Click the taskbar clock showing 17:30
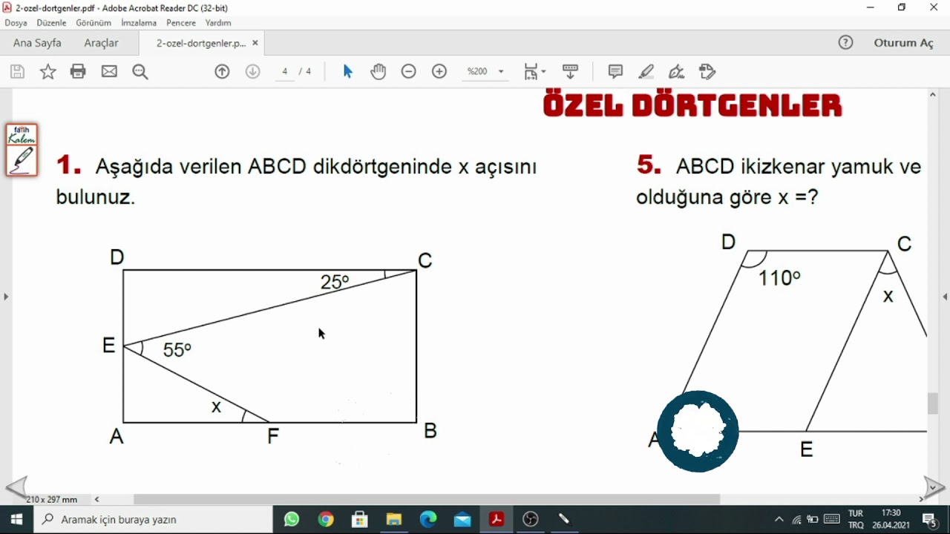The width and height of the screenshot is (950, 534). 891,519
